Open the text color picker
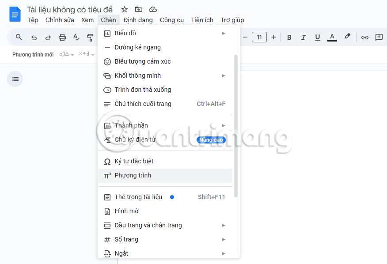The image size is (387, 264). coord(332,37)
